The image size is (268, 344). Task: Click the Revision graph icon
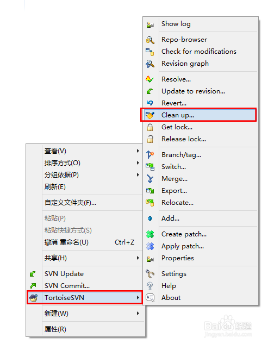pyautogui.click(x=150, y=64)
